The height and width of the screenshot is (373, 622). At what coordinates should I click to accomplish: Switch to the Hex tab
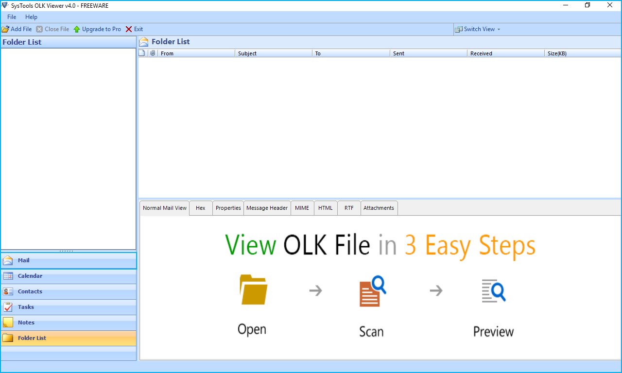click(201, 208)
